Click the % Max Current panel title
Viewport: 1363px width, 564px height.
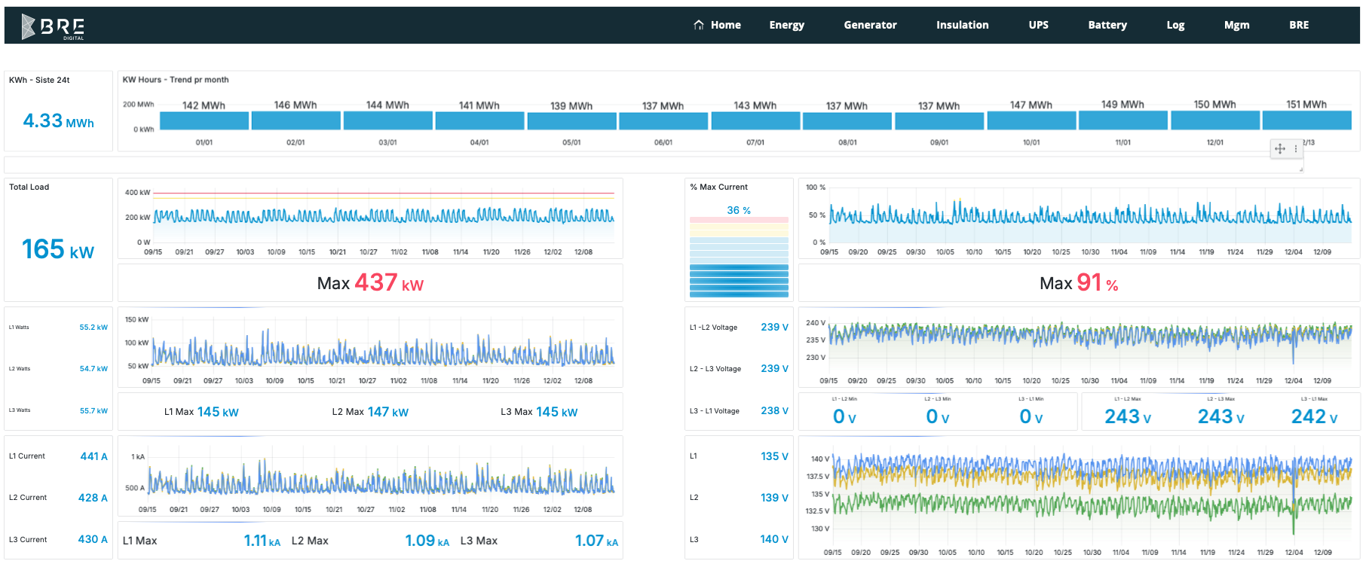point(718,187)
